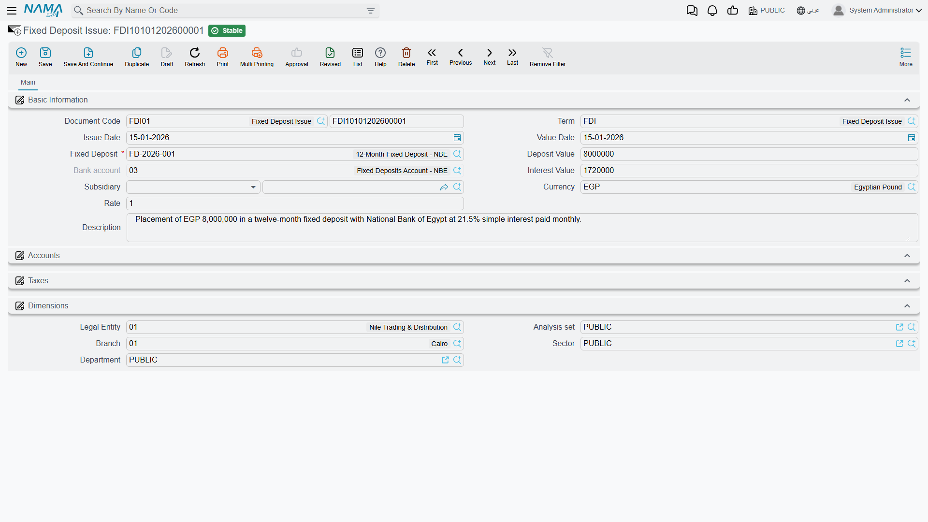Mark document as Draft
Image resolution: width=928 pixels, height=522 pixels.
point(167,57)
